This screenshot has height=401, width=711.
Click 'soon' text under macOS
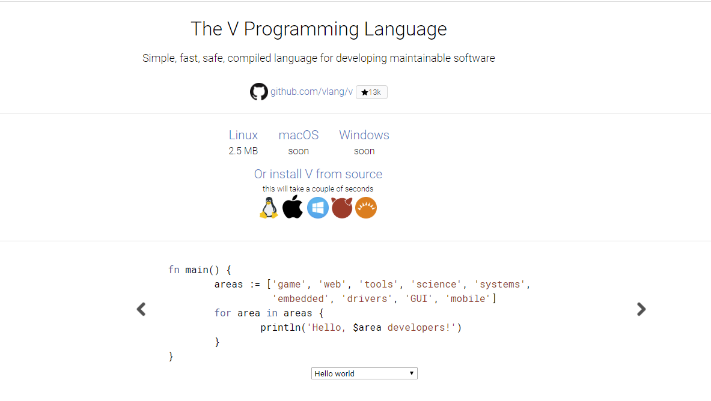coord(298,151)
